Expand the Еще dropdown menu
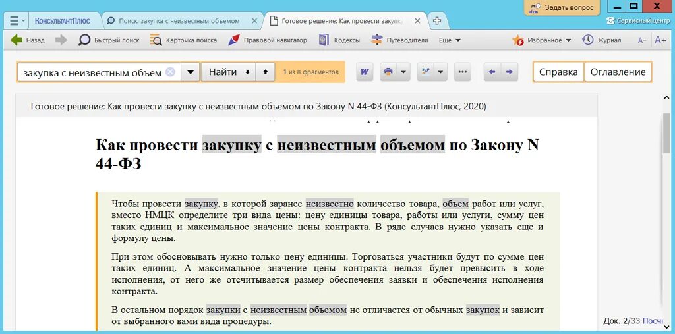 (450, 40)
